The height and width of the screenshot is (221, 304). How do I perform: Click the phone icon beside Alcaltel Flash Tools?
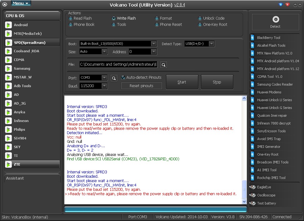(252, 45)
